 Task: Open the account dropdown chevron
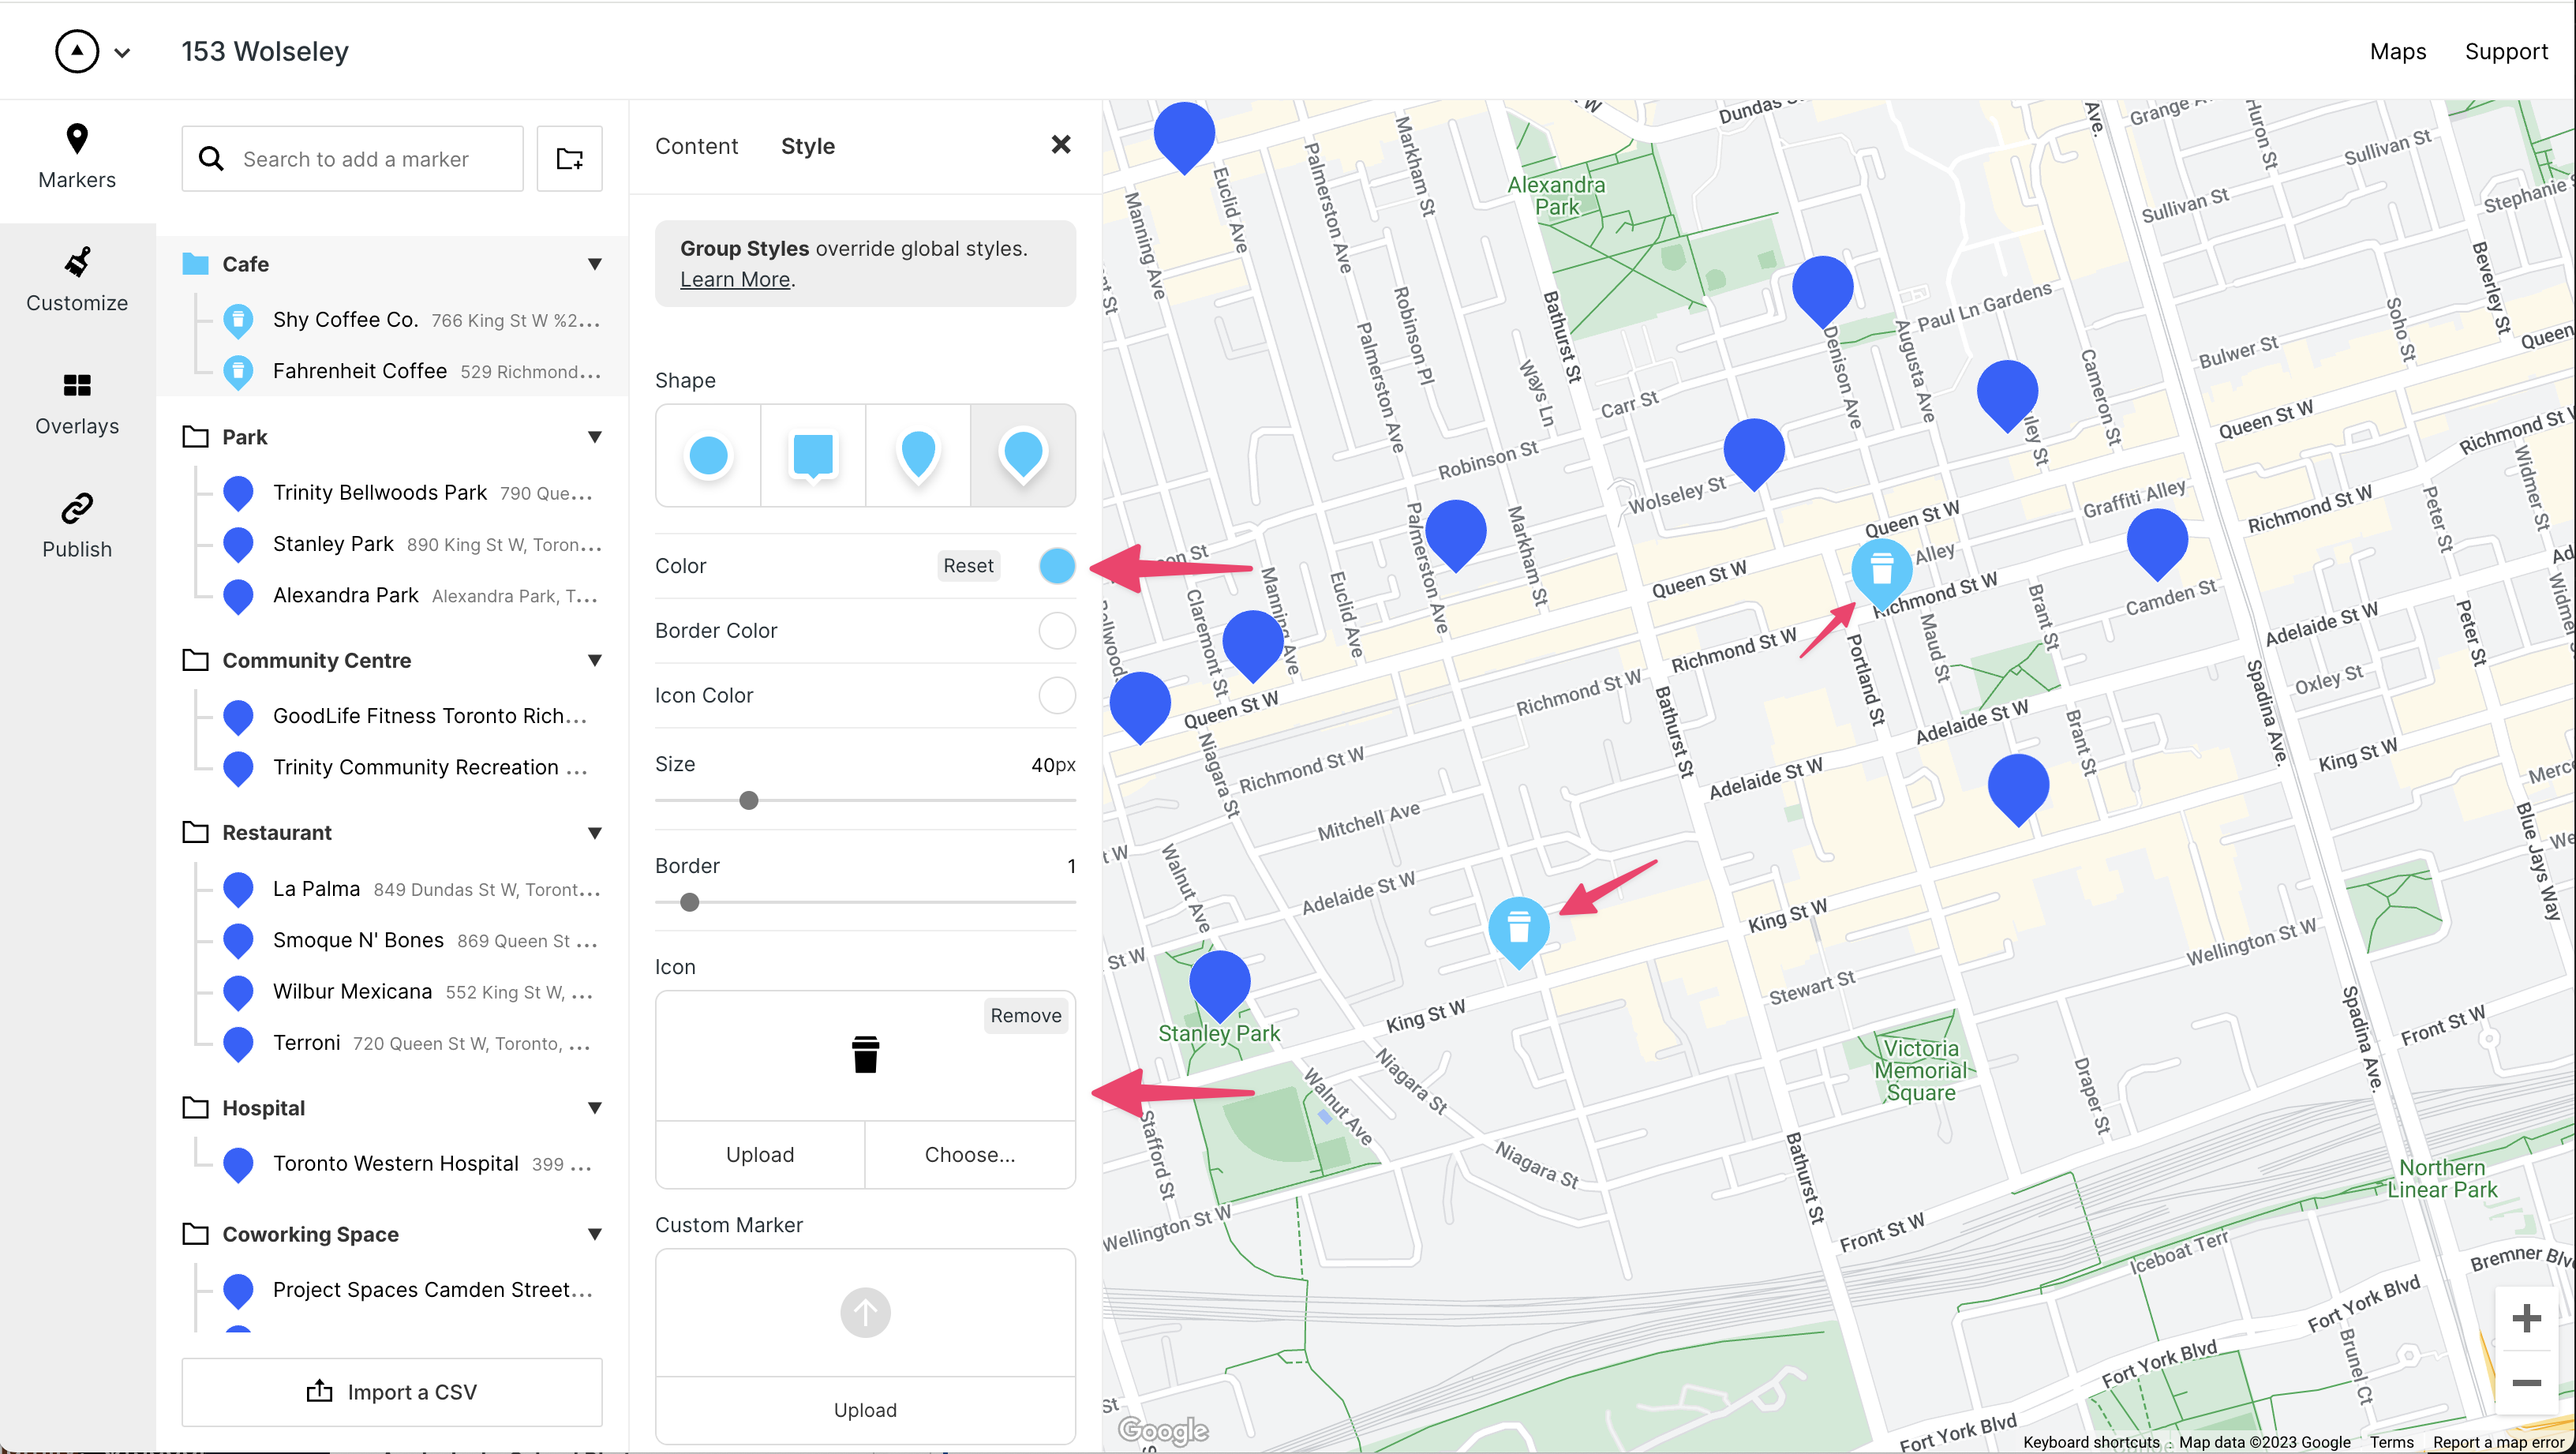click(122, 53)
